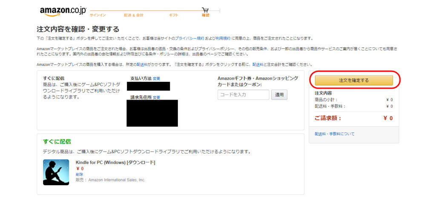Remove Kindle for PC via 削除 link
The height and width of the screenshot is (198, 436).
click(x=79, y=174)
